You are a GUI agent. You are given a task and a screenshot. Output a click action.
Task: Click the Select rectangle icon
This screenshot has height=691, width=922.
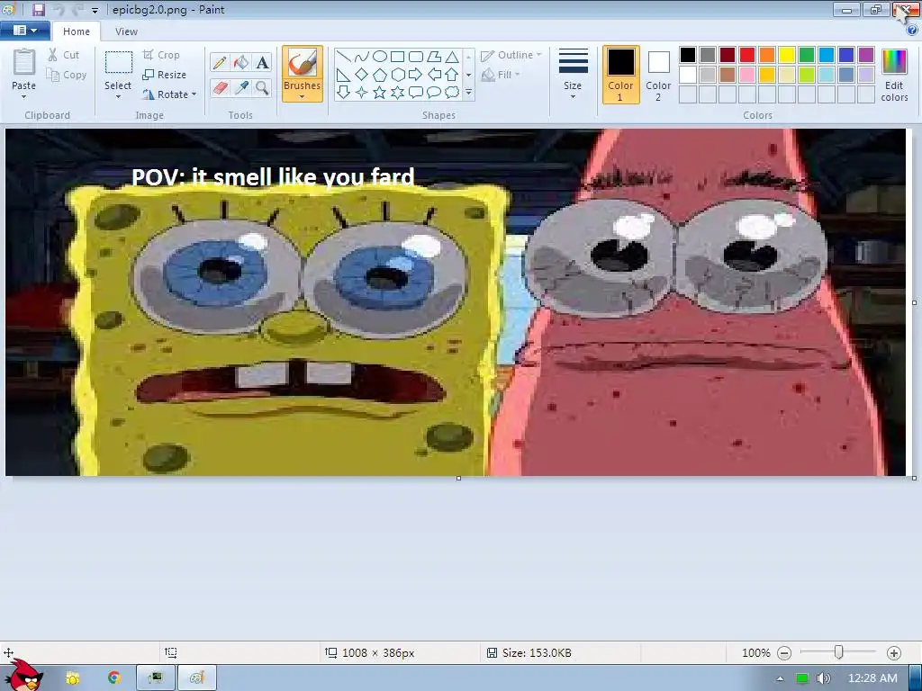click(118, 64)
